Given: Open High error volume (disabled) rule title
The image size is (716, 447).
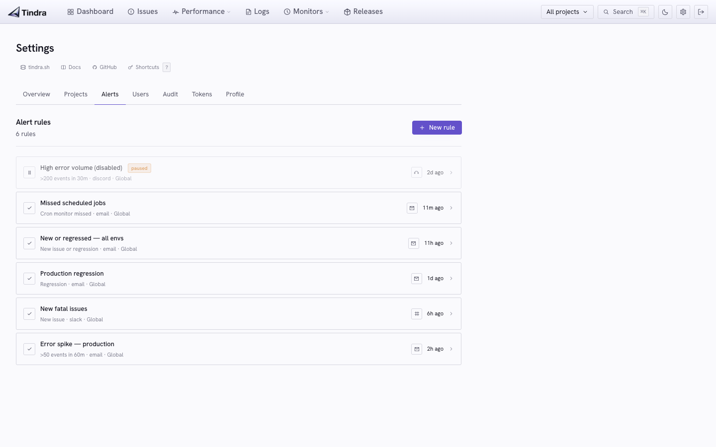Looking at the screenshot, I should point(81,168).
